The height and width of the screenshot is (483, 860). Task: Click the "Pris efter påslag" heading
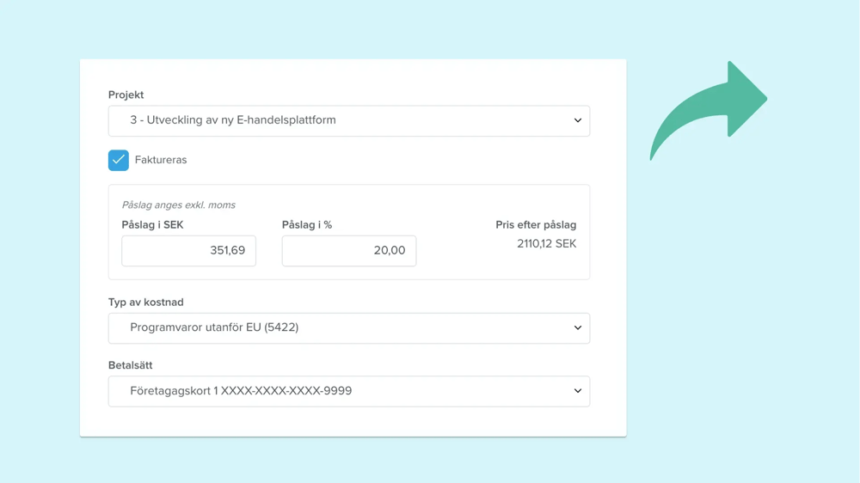pyautogui.click(x=536, y=225)
